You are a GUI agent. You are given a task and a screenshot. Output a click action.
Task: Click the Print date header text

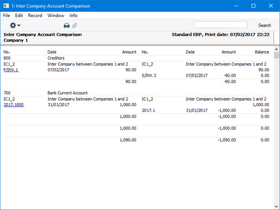point(237,35)
